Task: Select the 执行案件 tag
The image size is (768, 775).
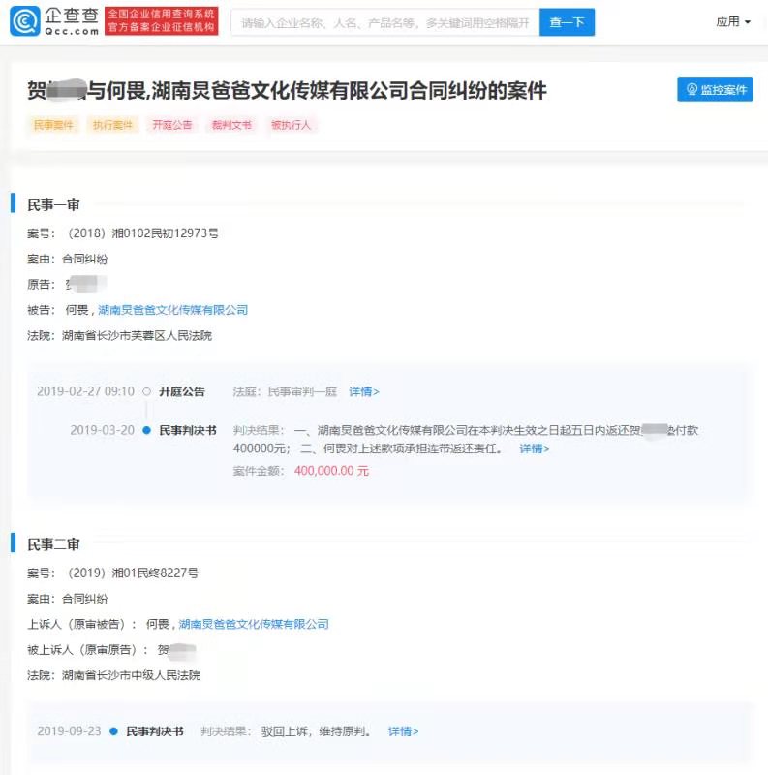Action: [x=112, y=125]
